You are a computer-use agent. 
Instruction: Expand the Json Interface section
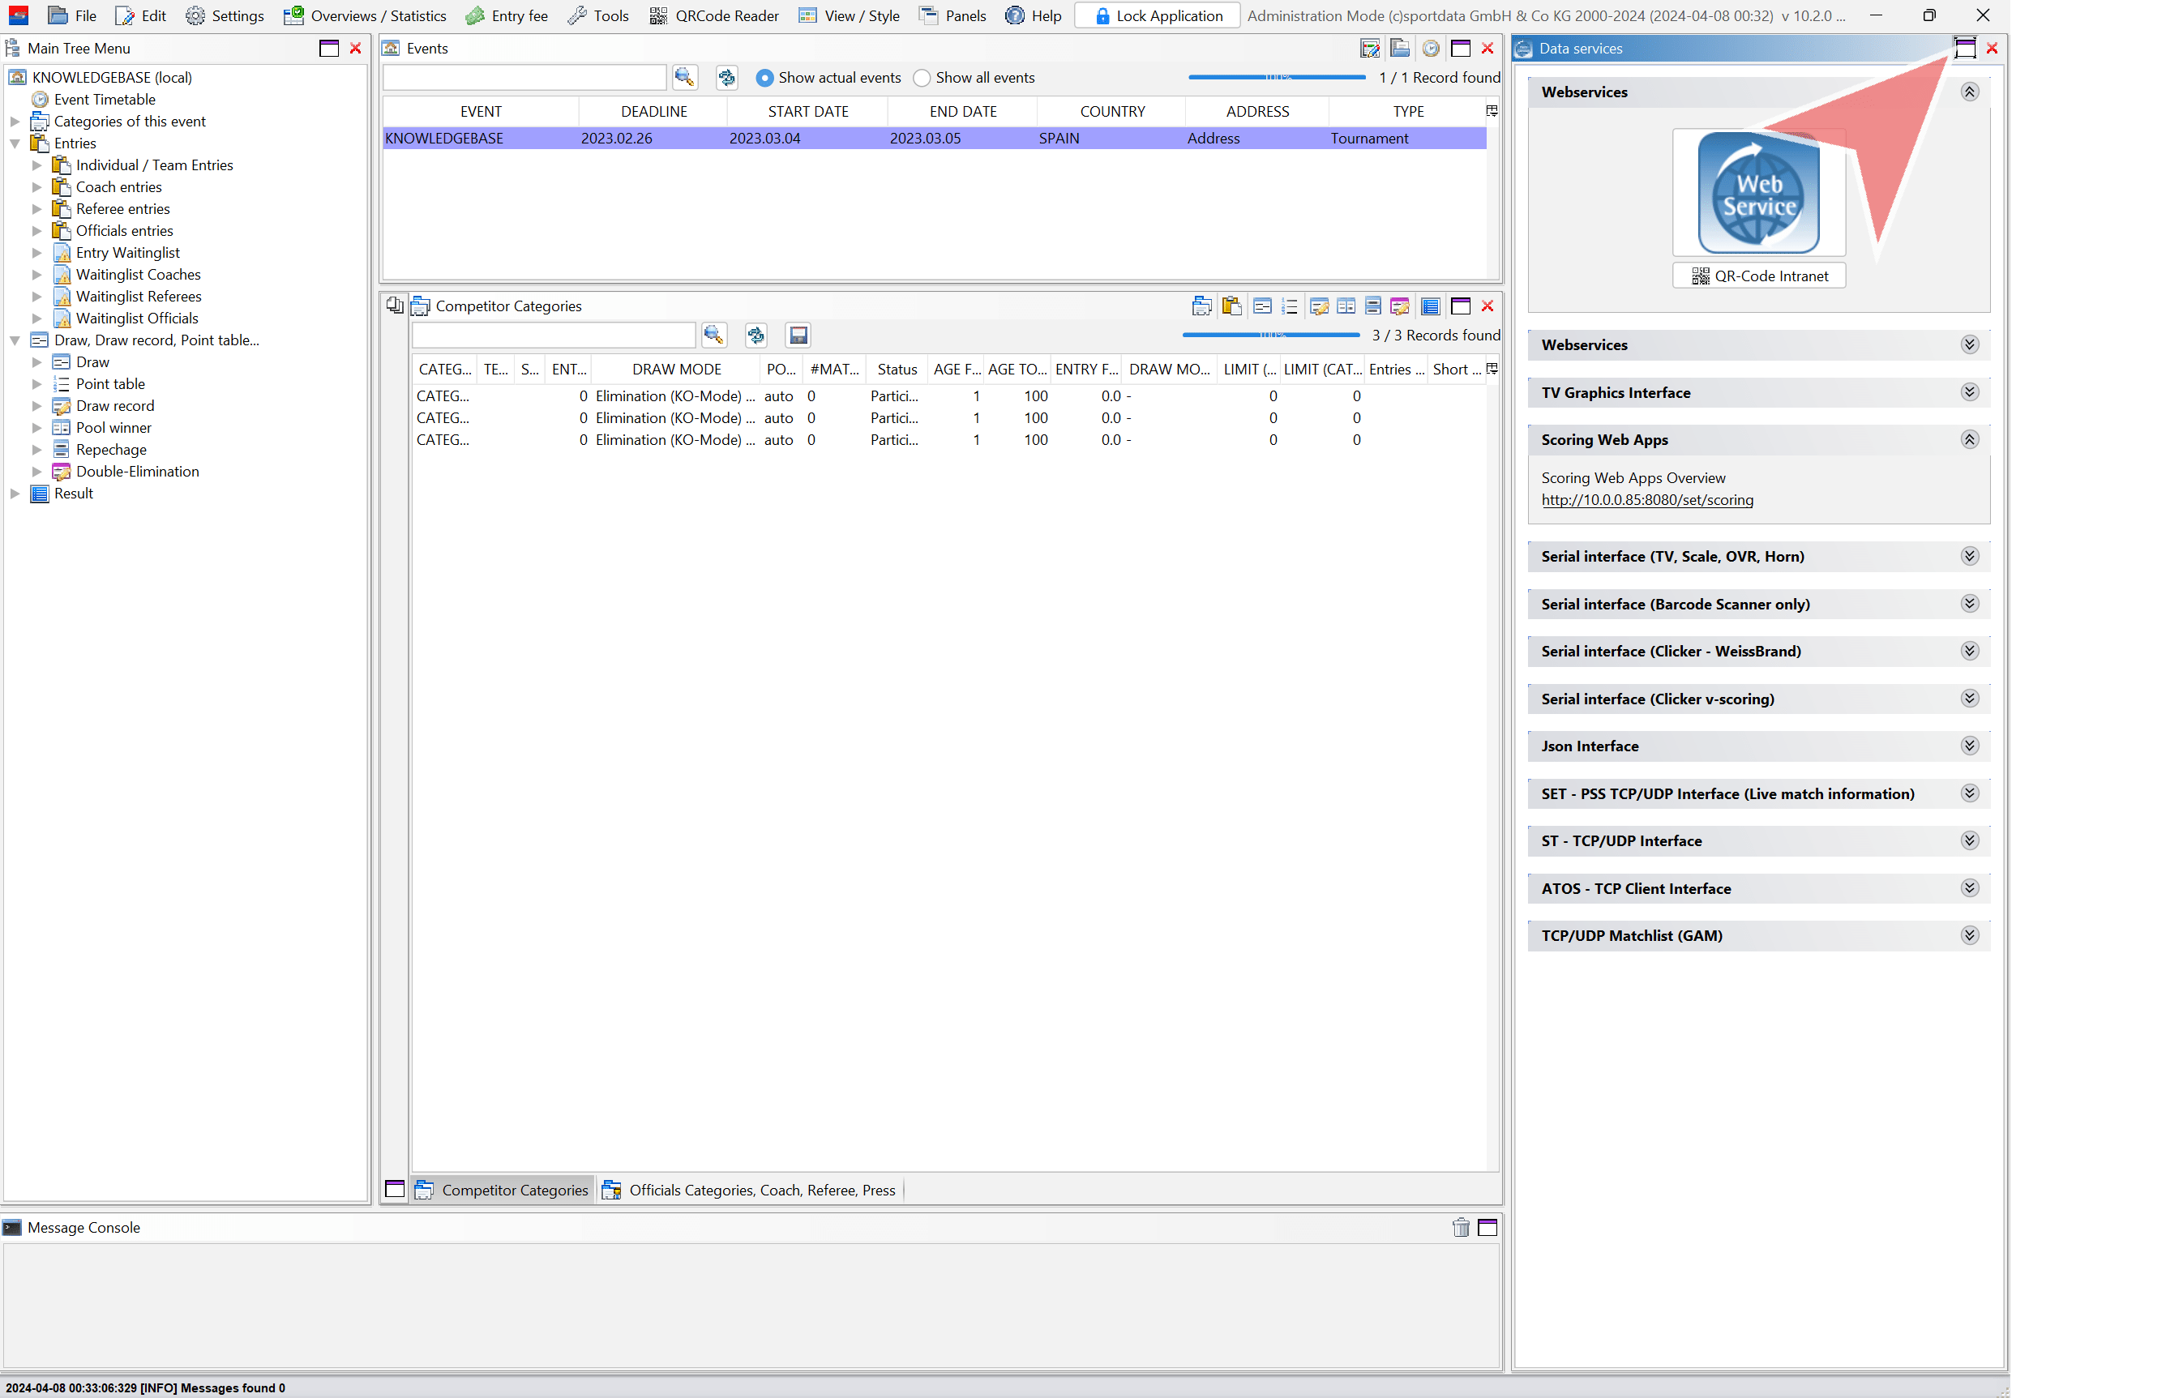pos(1969,746)
